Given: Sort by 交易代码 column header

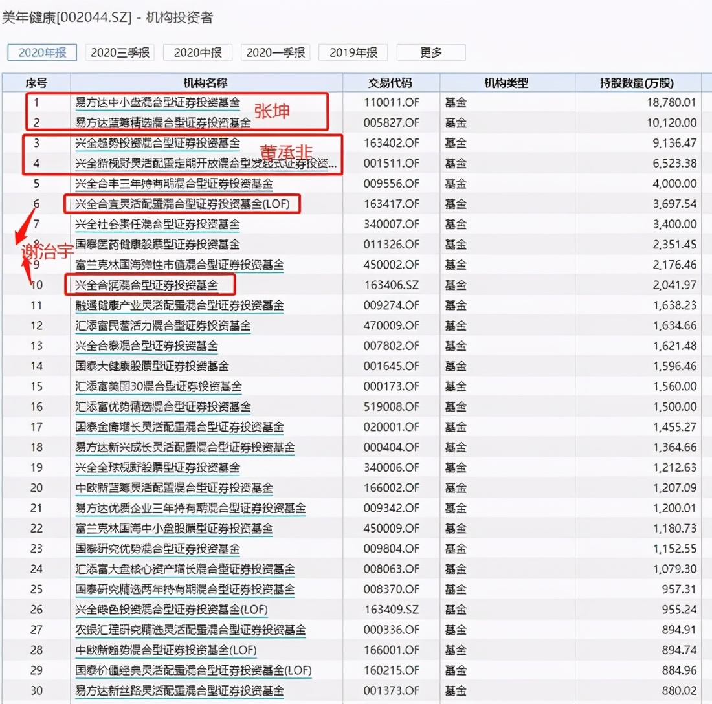Looking at the screenshot, I should (390, 83).
